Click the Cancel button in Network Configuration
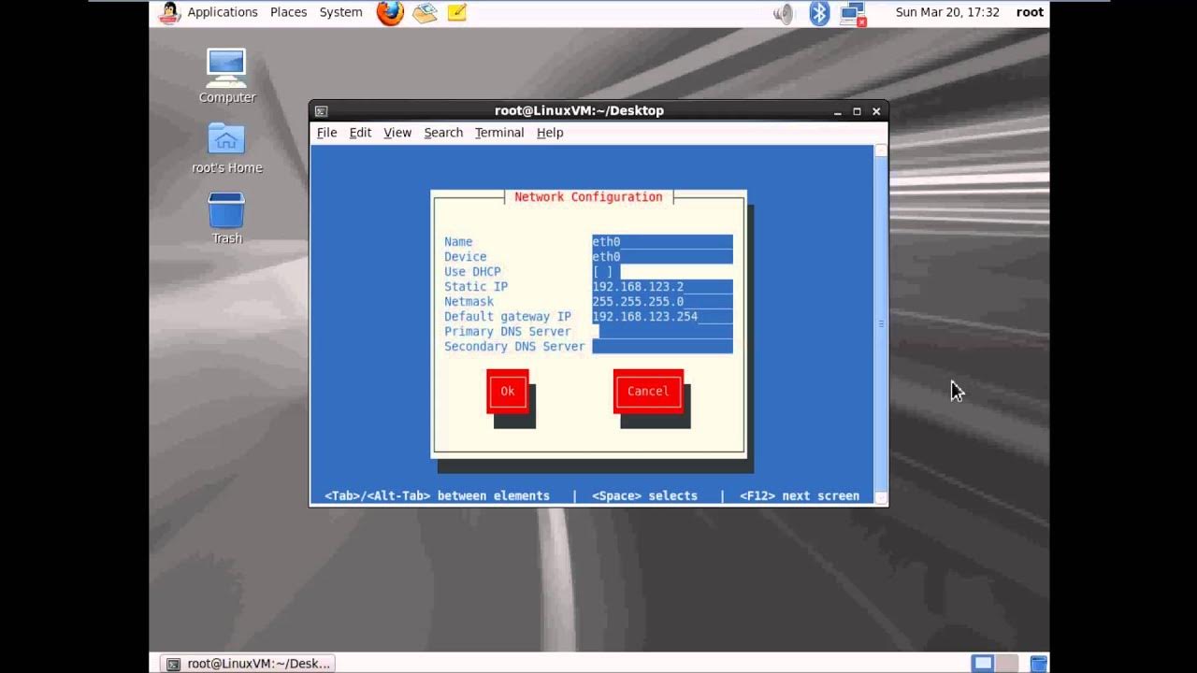The image size is (1197, 673). click(x=648, y=392)
